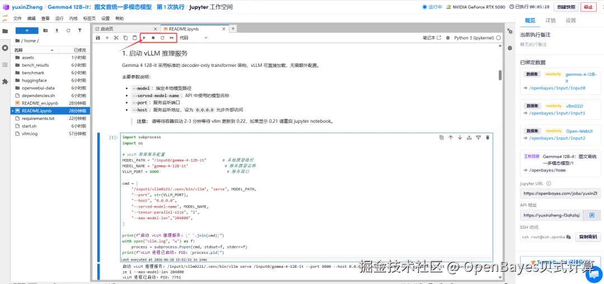
Task: Upload files with the upload arrow icon
Action: click(x=57, y=30)
